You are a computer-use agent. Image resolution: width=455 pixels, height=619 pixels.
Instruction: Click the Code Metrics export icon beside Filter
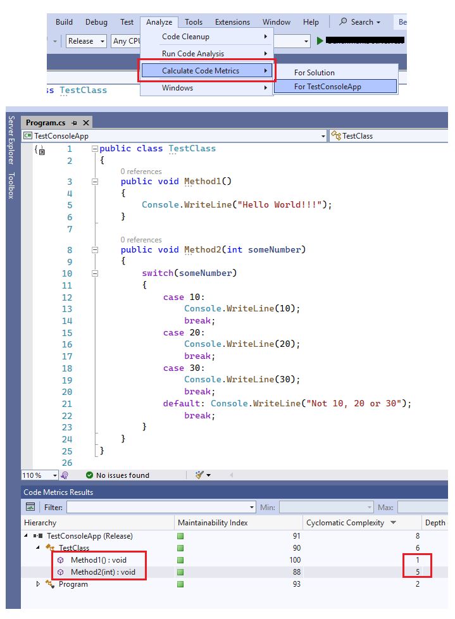point(30,506)
